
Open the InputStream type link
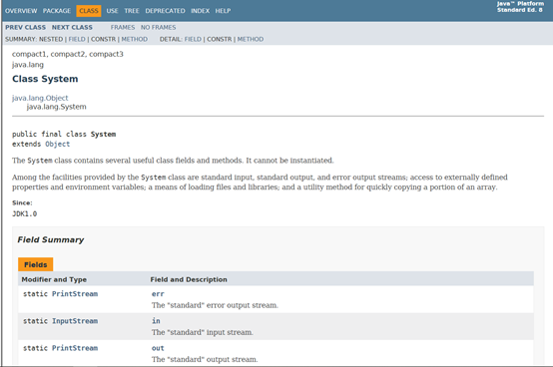[x=75, y=321]
